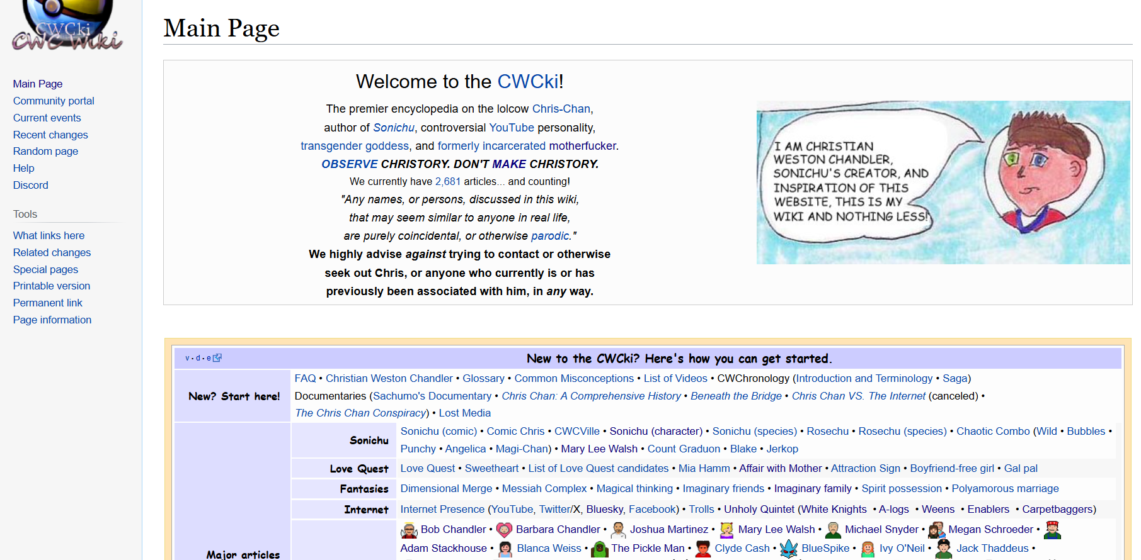Screen dimensions: 1141x560
Task: Open the Chris-Chan article link
Action: tap(561, 109)
